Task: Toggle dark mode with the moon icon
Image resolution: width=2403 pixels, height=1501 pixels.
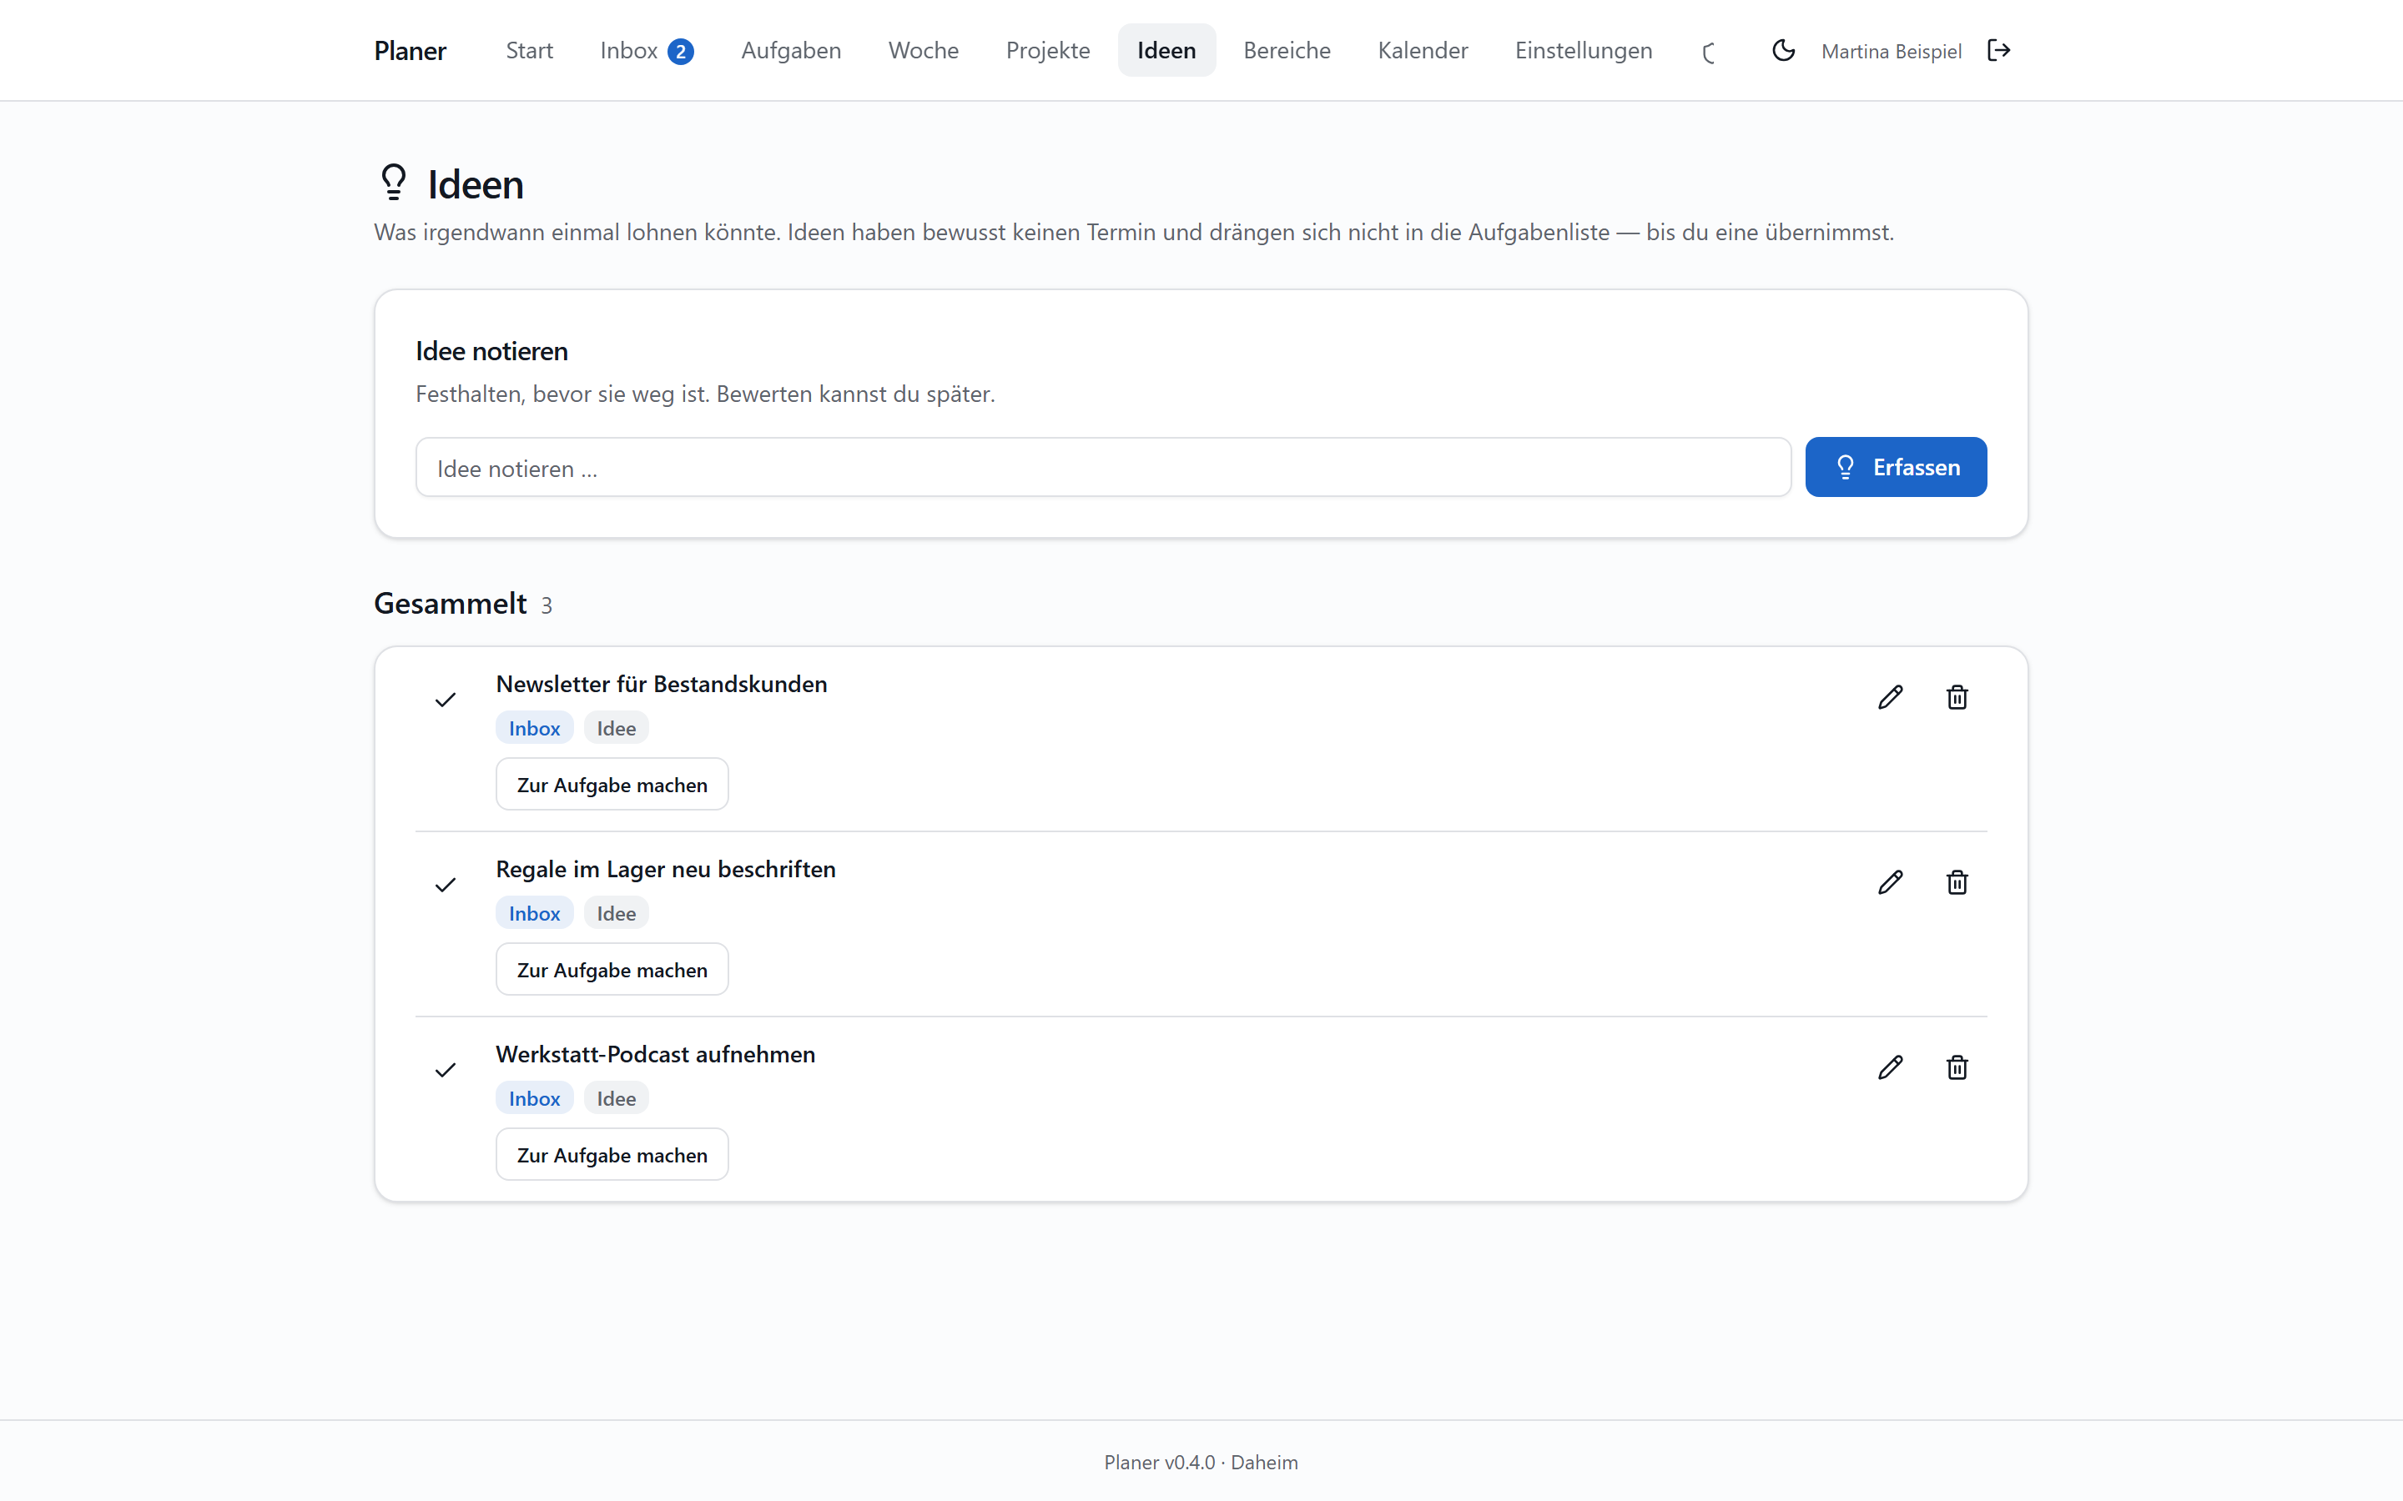Action: [x=1783, y=51]
